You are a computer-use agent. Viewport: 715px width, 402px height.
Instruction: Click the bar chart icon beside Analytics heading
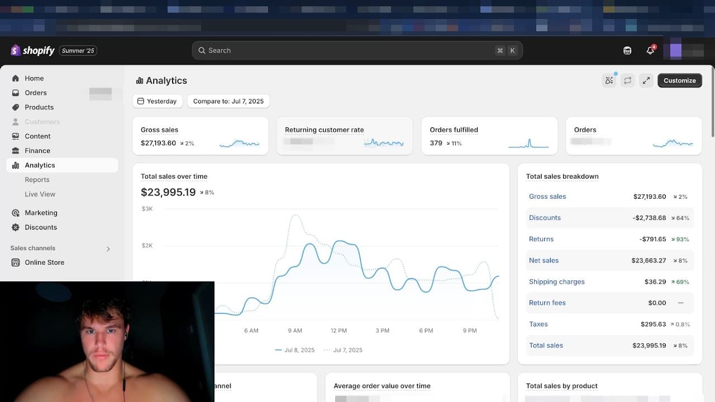coord(140,81)
